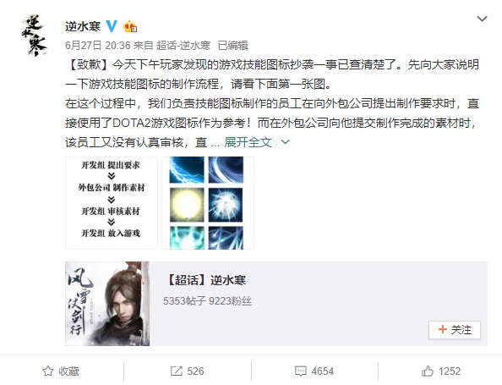Open the 超话-逆水寒 source link
Viewport: 502px width, 385px height.
tap(183, 45)
